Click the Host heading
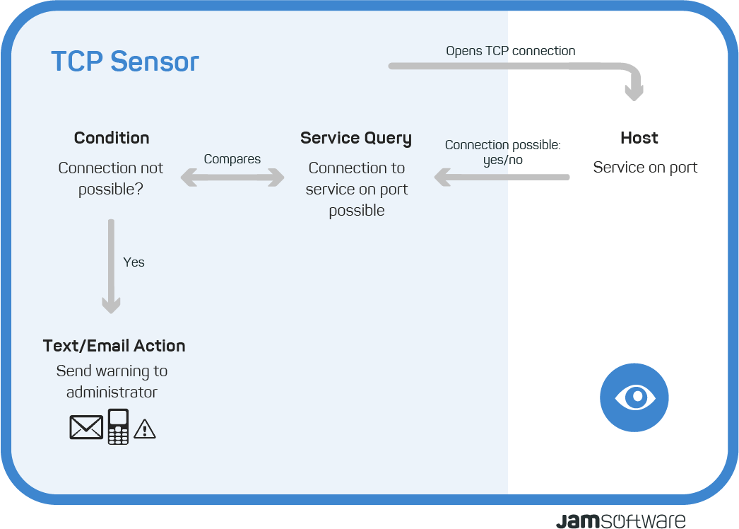This screenshot has height=529, width=739. click(x=639, y=138)
